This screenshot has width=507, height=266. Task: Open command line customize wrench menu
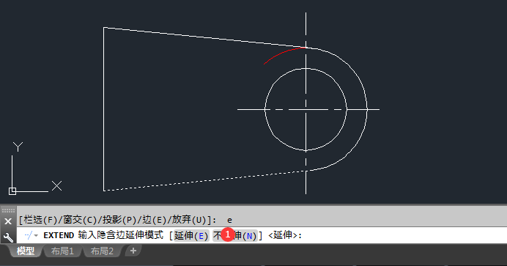coord(8,238)
